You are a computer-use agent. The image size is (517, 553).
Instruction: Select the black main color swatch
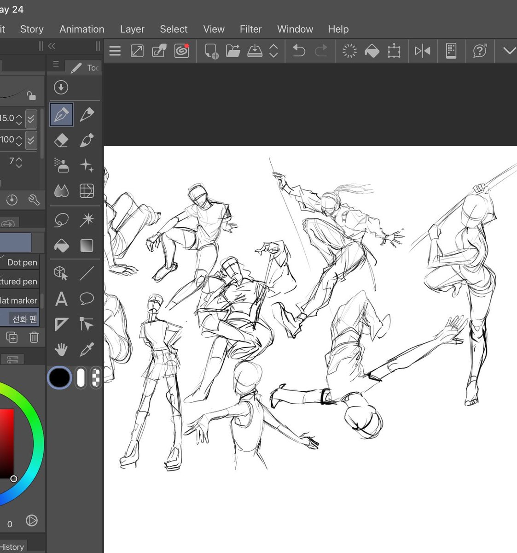(59, 378)
